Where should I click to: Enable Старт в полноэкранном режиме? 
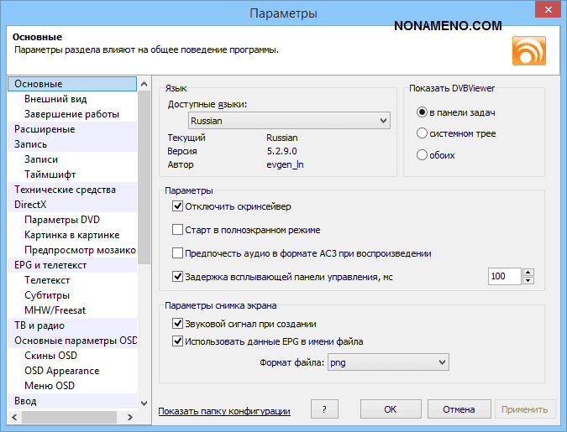tap(177, 229)
